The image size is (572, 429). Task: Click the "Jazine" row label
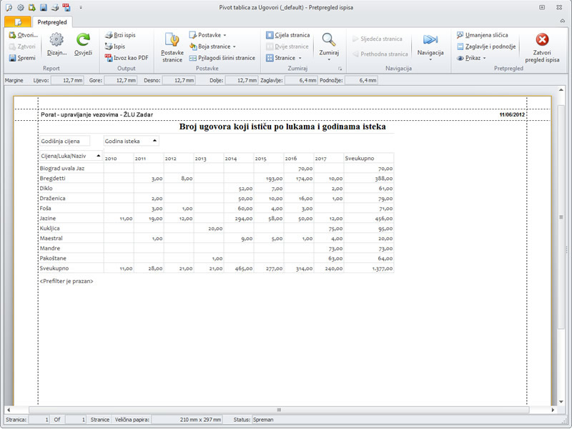48,219
